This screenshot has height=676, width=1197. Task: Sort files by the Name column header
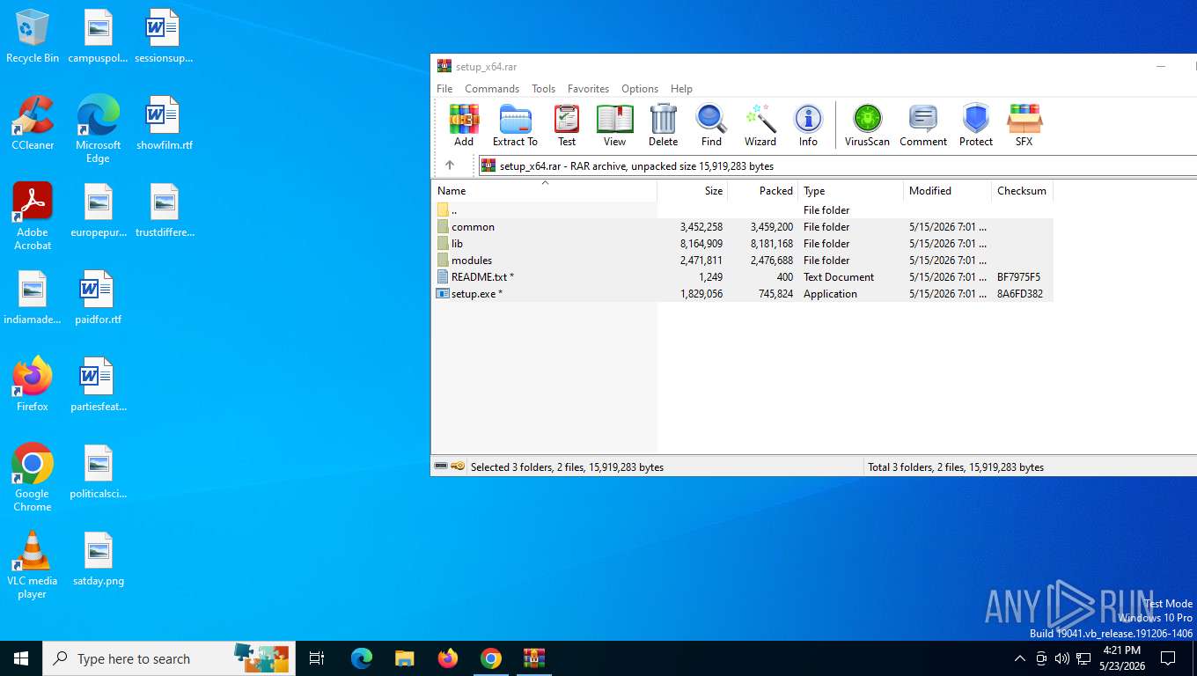[544, 191]
